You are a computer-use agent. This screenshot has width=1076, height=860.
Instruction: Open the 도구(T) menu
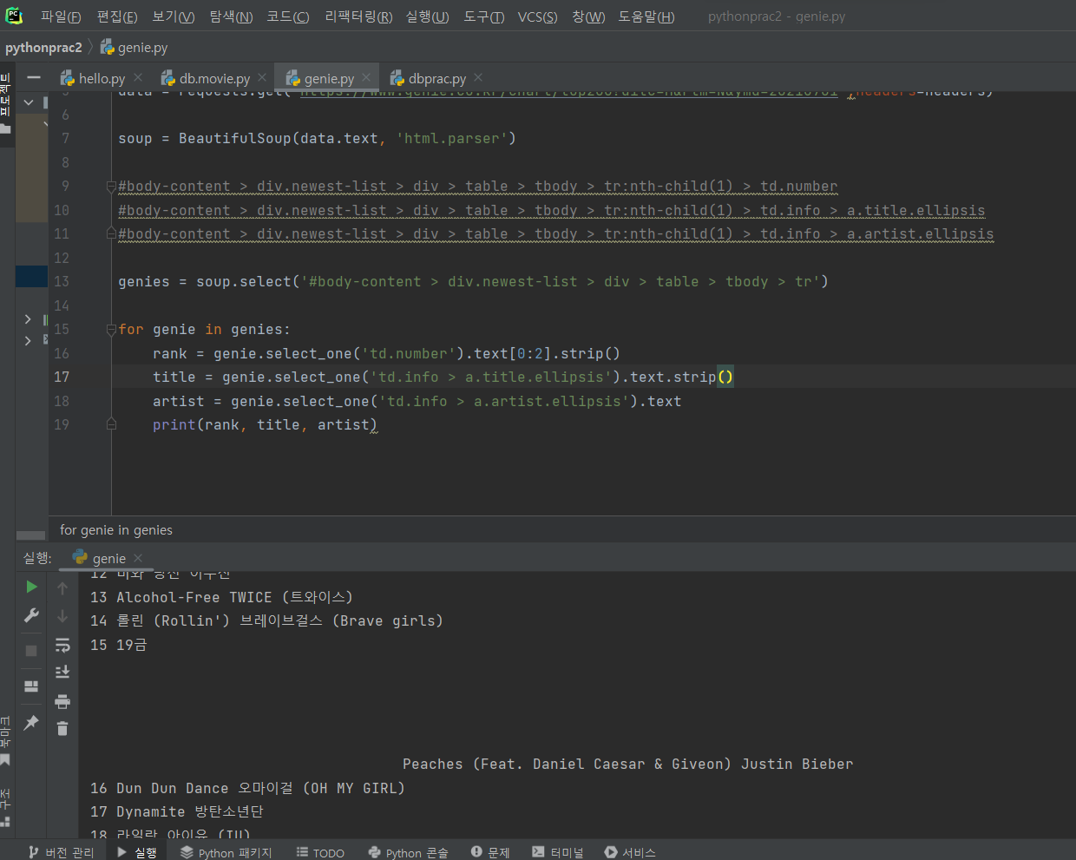click(483, 16)
